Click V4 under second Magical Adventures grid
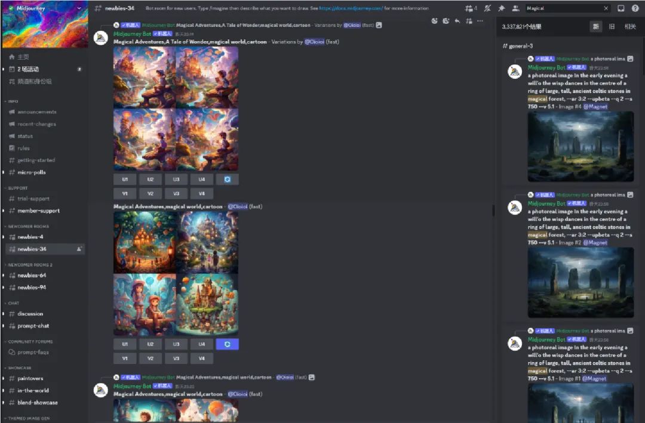This screenshot has height=423, width=645. [202, 359]
